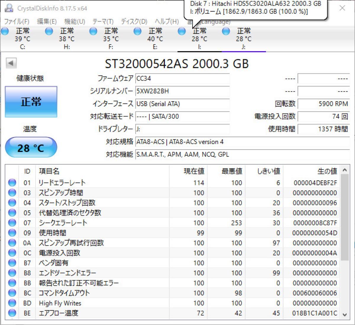Viewport: 355px width, 325px height.
Task: Switch to drive F: status orb
Action: pyautogui.click(x=93, y=31)
